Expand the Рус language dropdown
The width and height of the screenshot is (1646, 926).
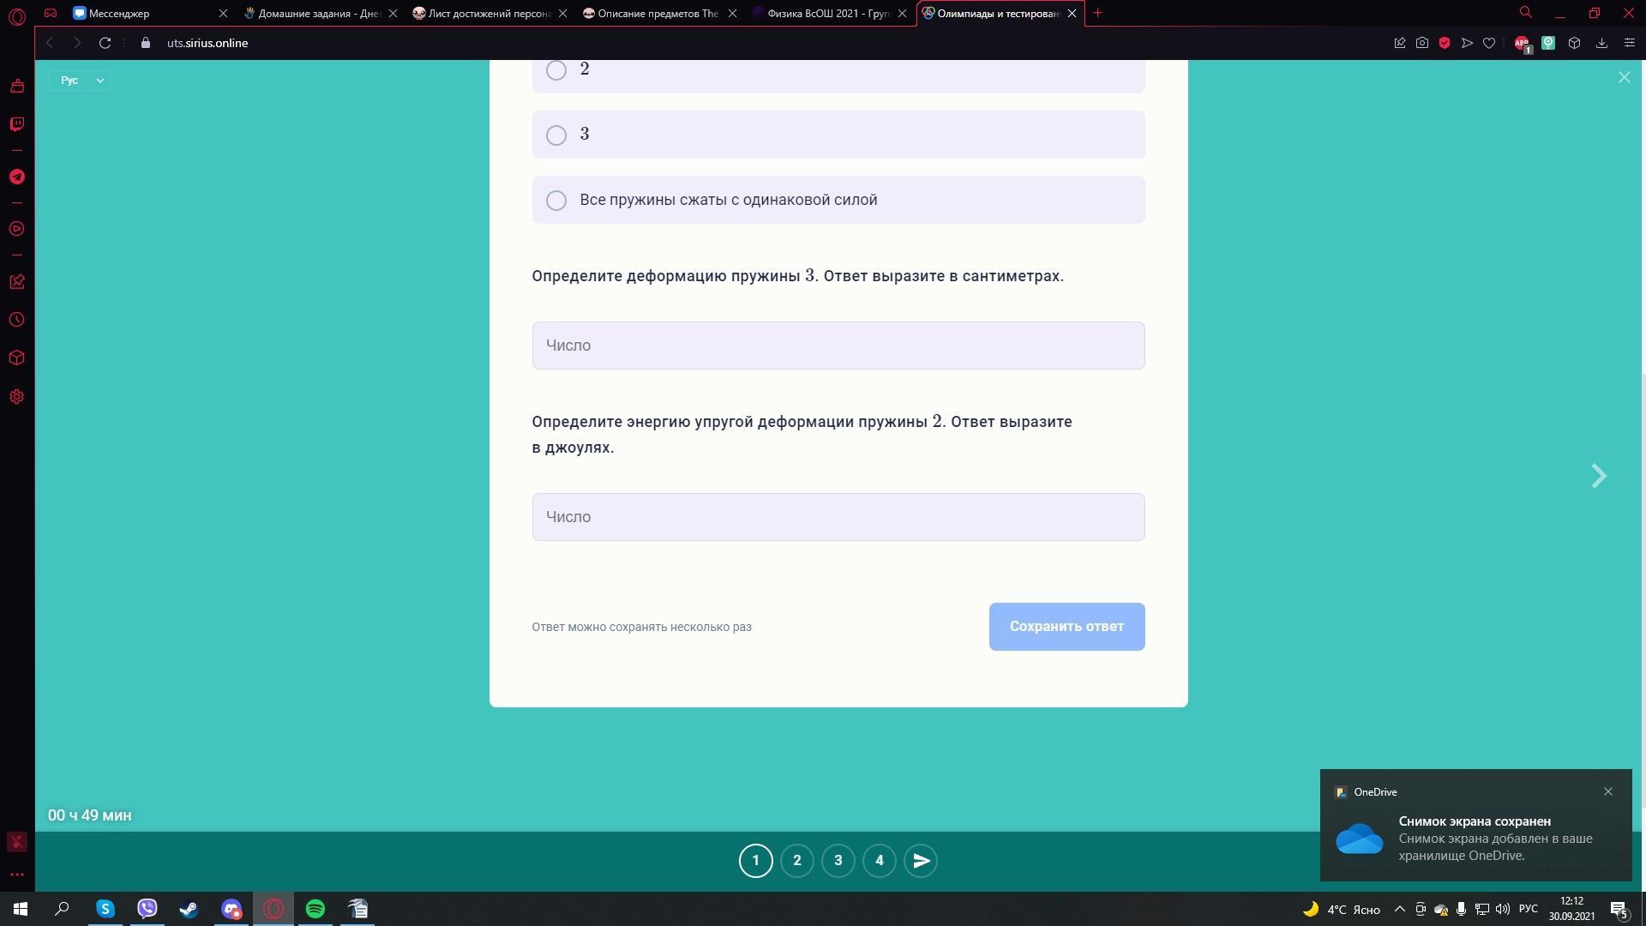click(80, 81)
